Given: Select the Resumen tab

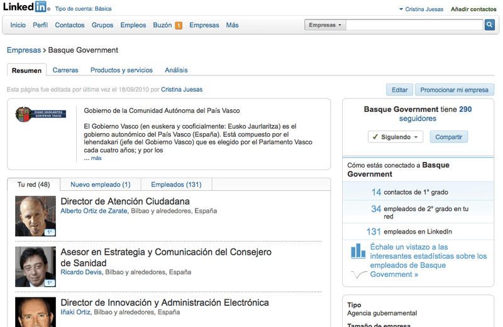Looking at the screenshot, I should 26,70.
